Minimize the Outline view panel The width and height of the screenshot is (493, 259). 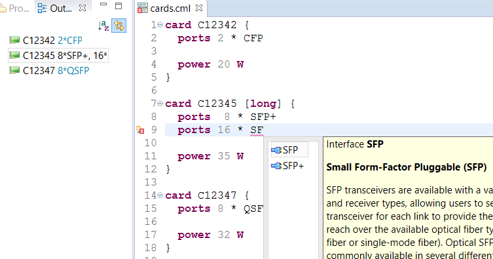point(103,5)
